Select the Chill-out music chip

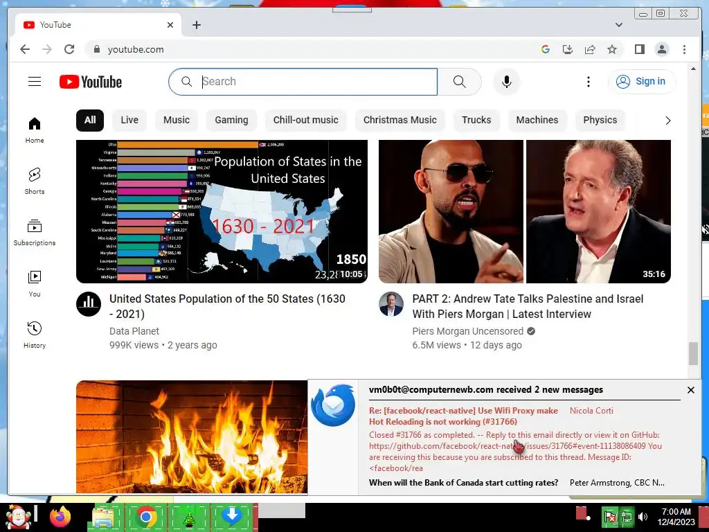[x=305, y=120]
